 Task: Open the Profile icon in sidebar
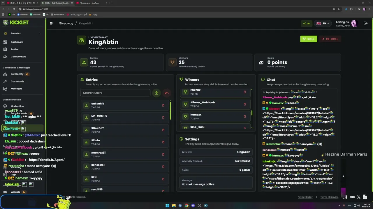pos(5,49)
